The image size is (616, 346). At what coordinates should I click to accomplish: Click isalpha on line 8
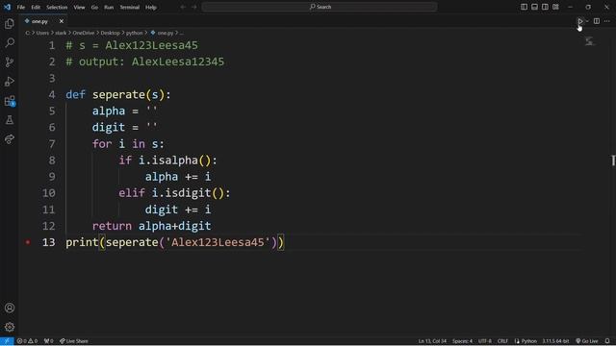[175, 161]
